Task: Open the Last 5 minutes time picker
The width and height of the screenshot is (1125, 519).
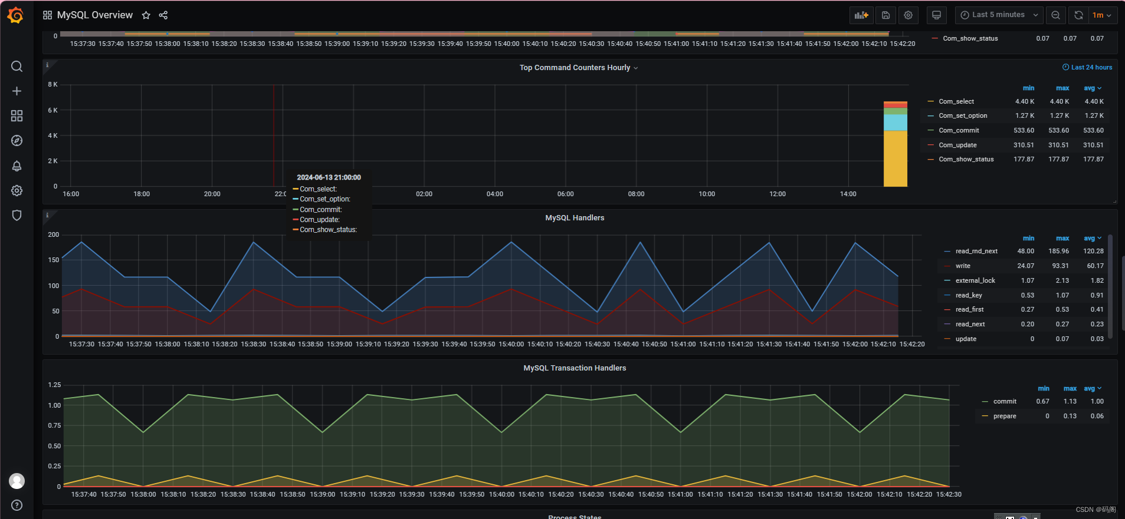Action: coord(999,15)
